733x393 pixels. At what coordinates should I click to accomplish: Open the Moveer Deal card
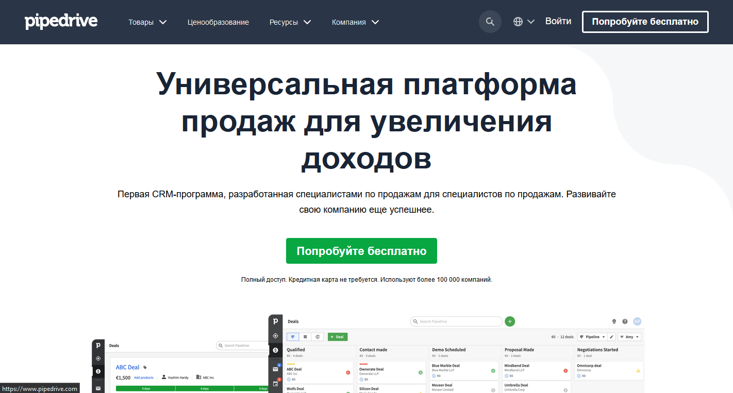coord(464,387)
